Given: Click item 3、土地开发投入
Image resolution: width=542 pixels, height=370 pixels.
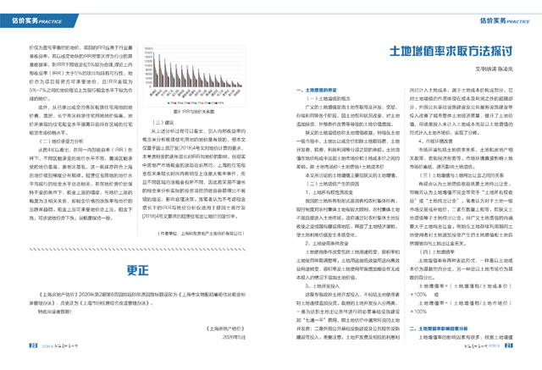Looking at the screenshot, I should point(322,286).
